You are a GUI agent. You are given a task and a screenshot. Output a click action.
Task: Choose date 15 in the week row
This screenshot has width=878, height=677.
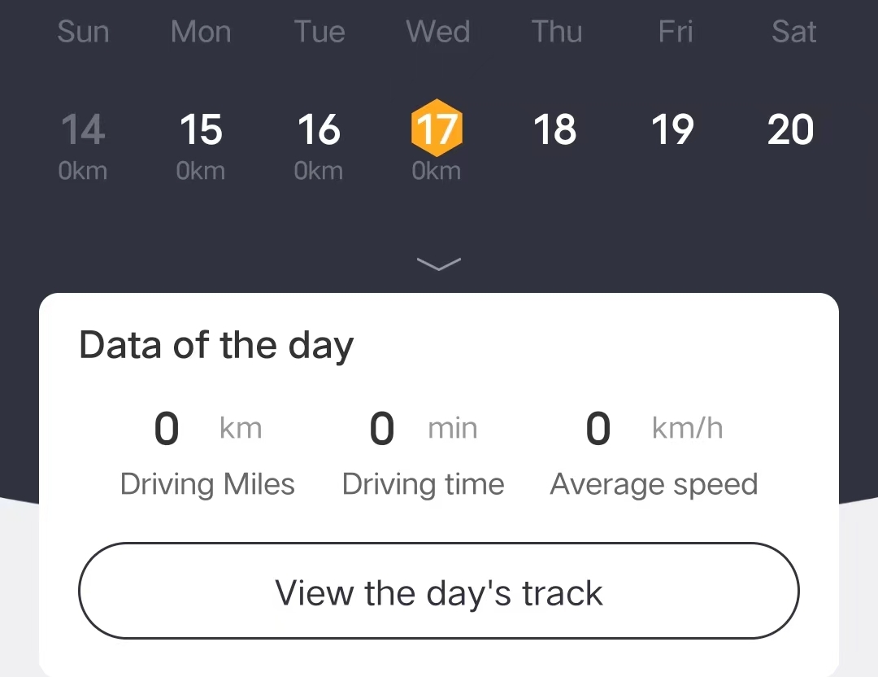[201, 130]
